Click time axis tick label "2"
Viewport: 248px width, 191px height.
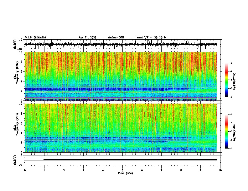pos(64,170)
